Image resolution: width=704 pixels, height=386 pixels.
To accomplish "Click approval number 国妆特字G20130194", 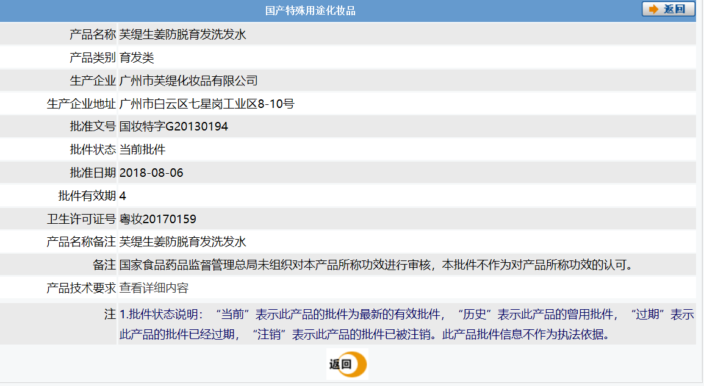I will [x=174, y=127].
